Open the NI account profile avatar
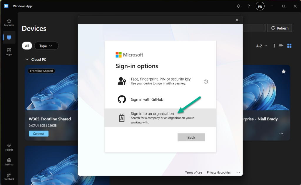The width and height of the screenshot is (301, 185). coord(260,6)
